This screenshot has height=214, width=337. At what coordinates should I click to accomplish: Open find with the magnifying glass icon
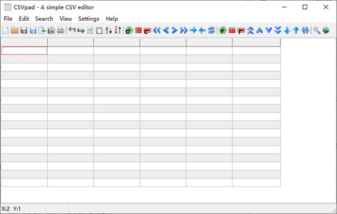point(317,30)
